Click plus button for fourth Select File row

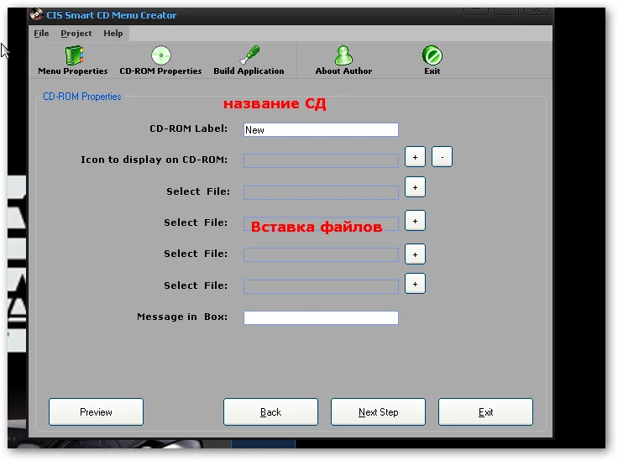[x=415, y=284]
